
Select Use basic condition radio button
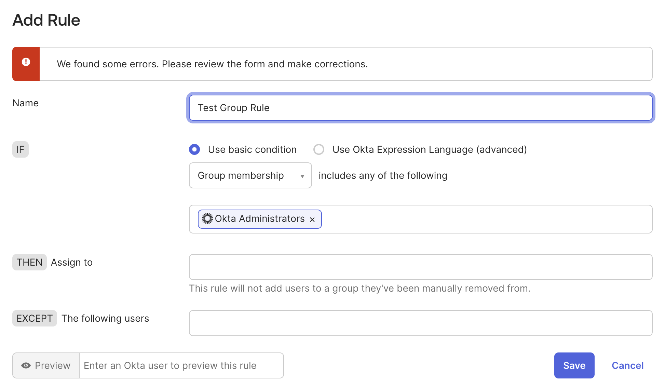[x=194, y=149]
